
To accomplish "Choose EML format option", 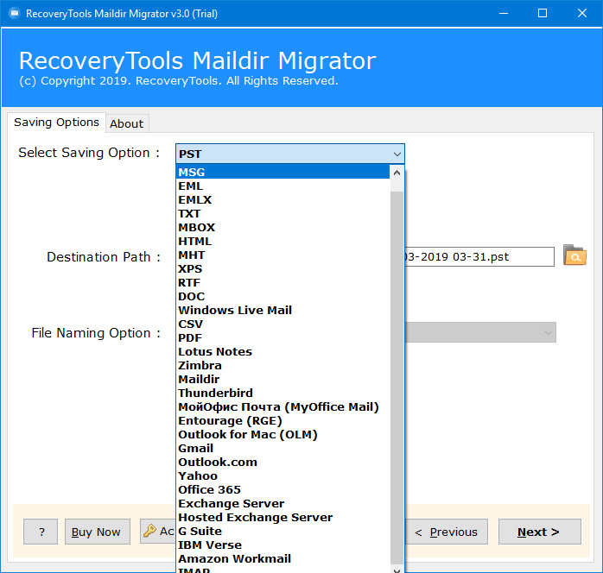I will point(283,186).
